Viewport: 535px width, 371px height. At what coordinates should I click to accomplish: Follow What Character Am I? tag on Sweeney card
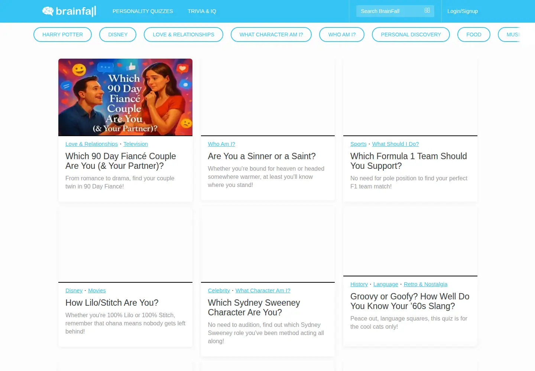tap(263, 290)
